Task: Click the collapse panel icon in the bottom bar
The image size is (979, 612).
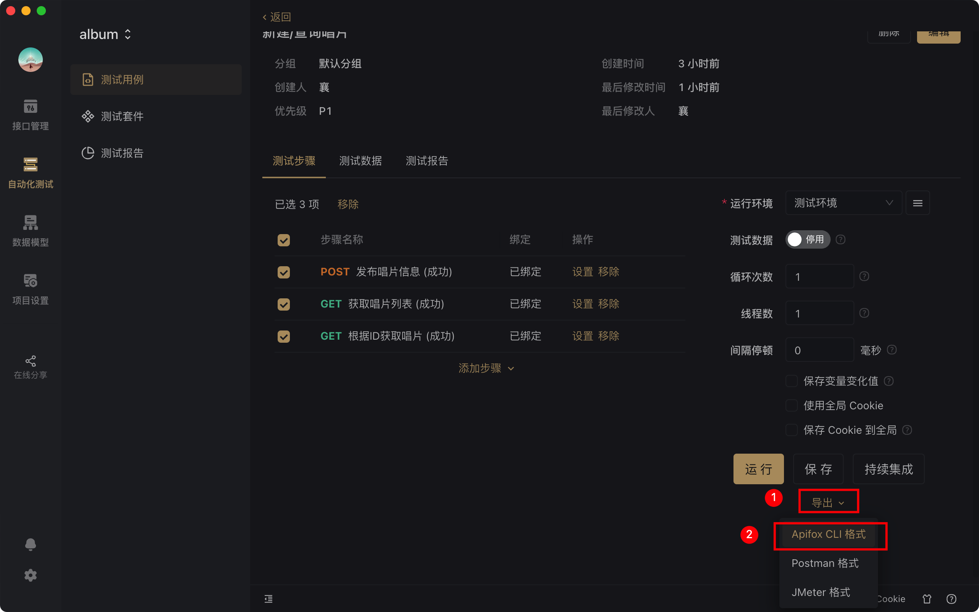Action: [268, 599]
